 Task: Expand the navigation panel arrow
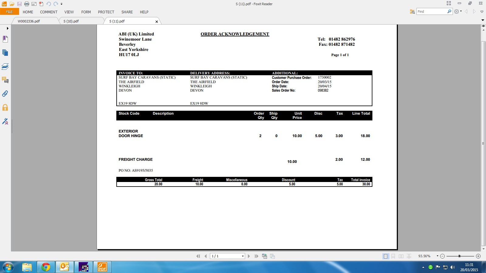click(x=7, y=28)
